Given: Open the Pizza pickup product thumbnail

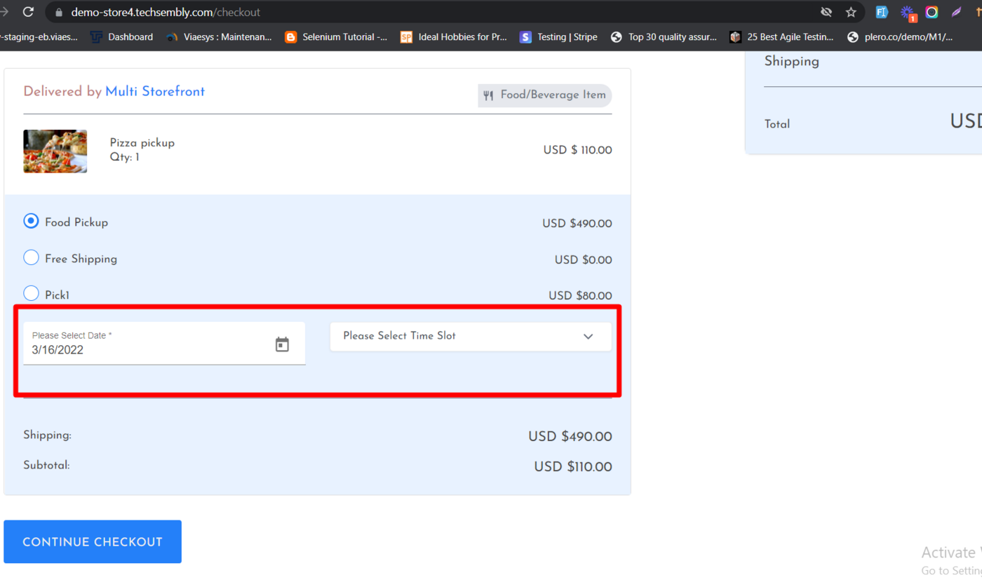Looking at the screenshot, I should [55, 151].
